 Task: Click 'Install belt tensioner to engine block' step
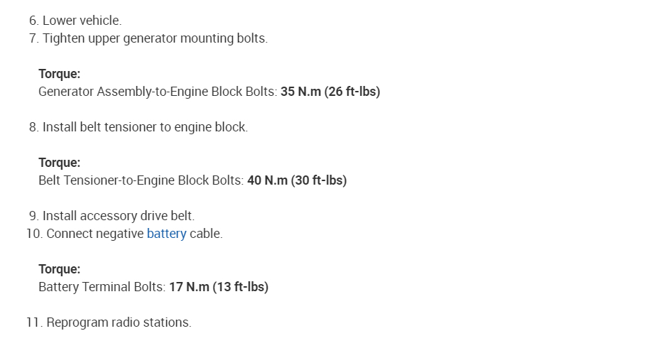145,127
